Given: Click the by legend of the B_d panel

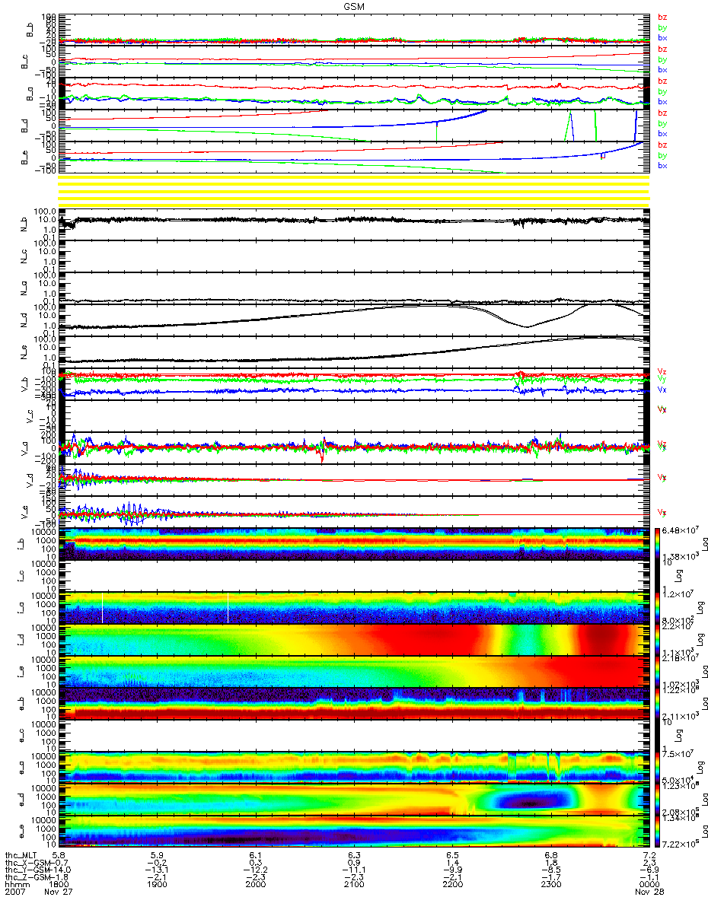Looking at the screenshot, I should [x=662, y=123].
